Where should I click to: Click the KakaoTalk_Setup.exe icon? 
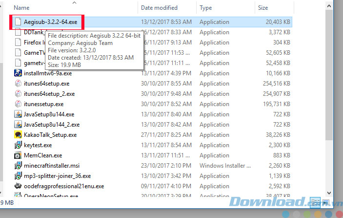click(x=18, y=135)
